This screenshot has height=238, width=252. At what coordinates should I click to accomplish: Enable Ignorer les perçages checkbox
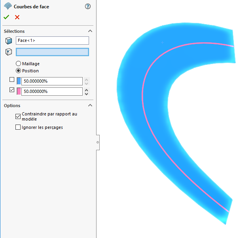point(18,127)
